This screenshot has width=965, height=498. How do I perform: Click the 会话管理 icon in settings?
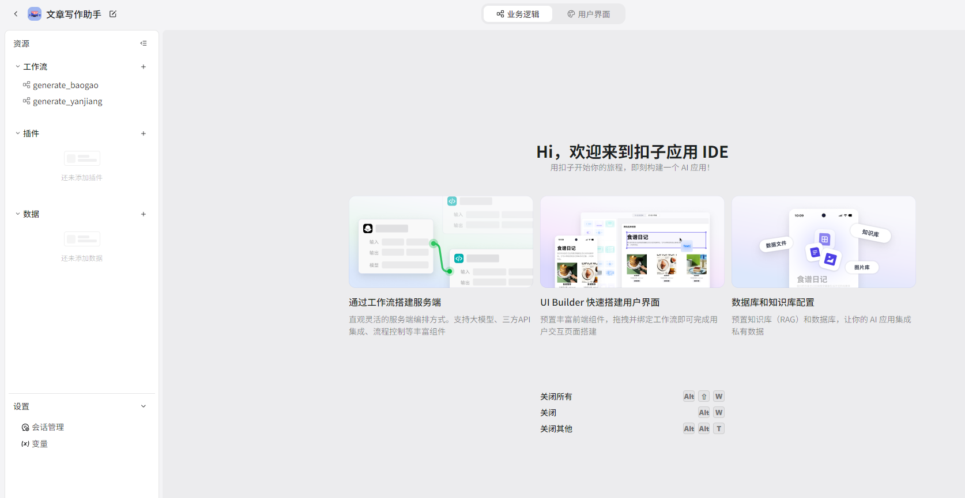(x=25, y=427)
